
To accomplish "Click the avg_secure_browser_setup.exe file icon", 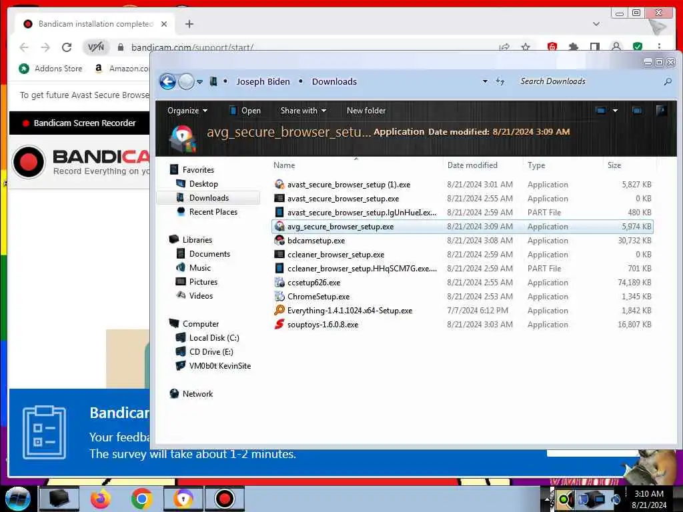I will (x=279, y=227).
